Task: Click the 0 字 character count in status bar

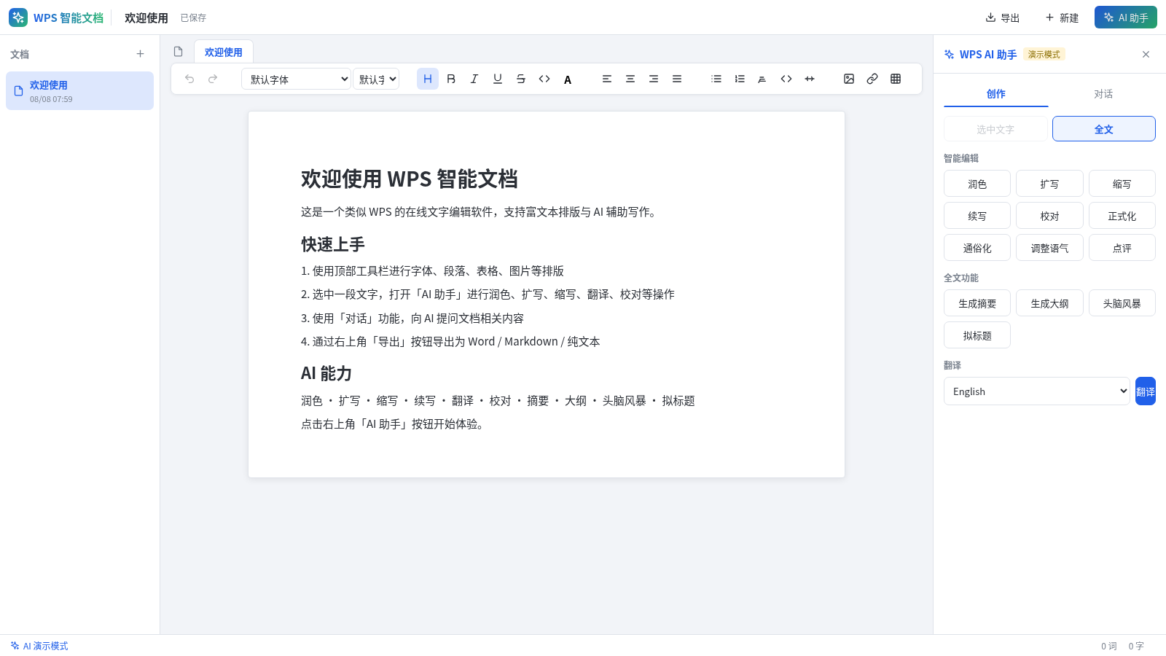Action: [x=1136, y=646]
